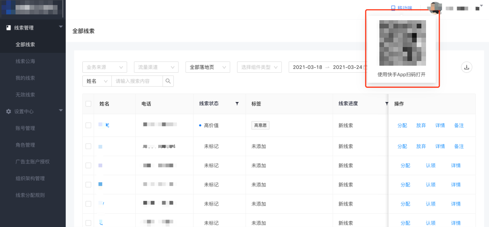Click 认领 in the third row
The image size is (489, 227).
click(x=431, y=166)
